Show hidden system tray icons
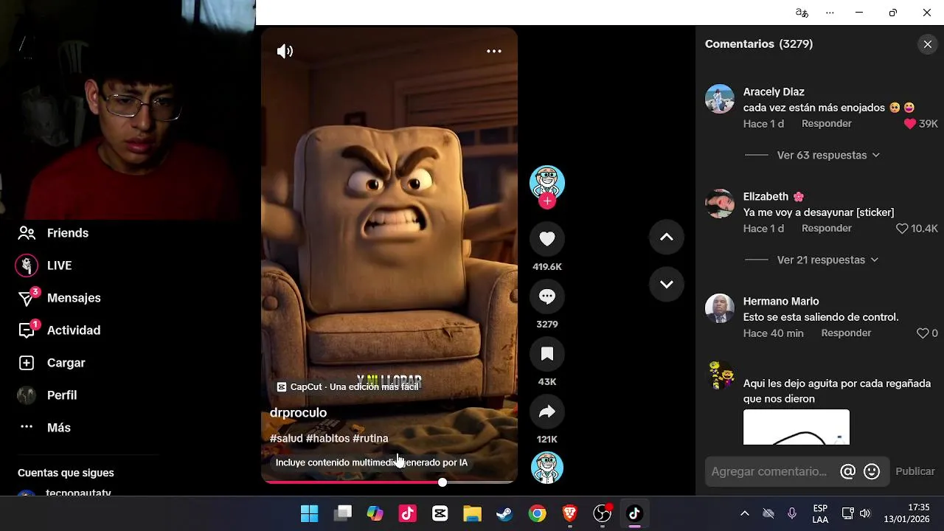 pos(744,513)
